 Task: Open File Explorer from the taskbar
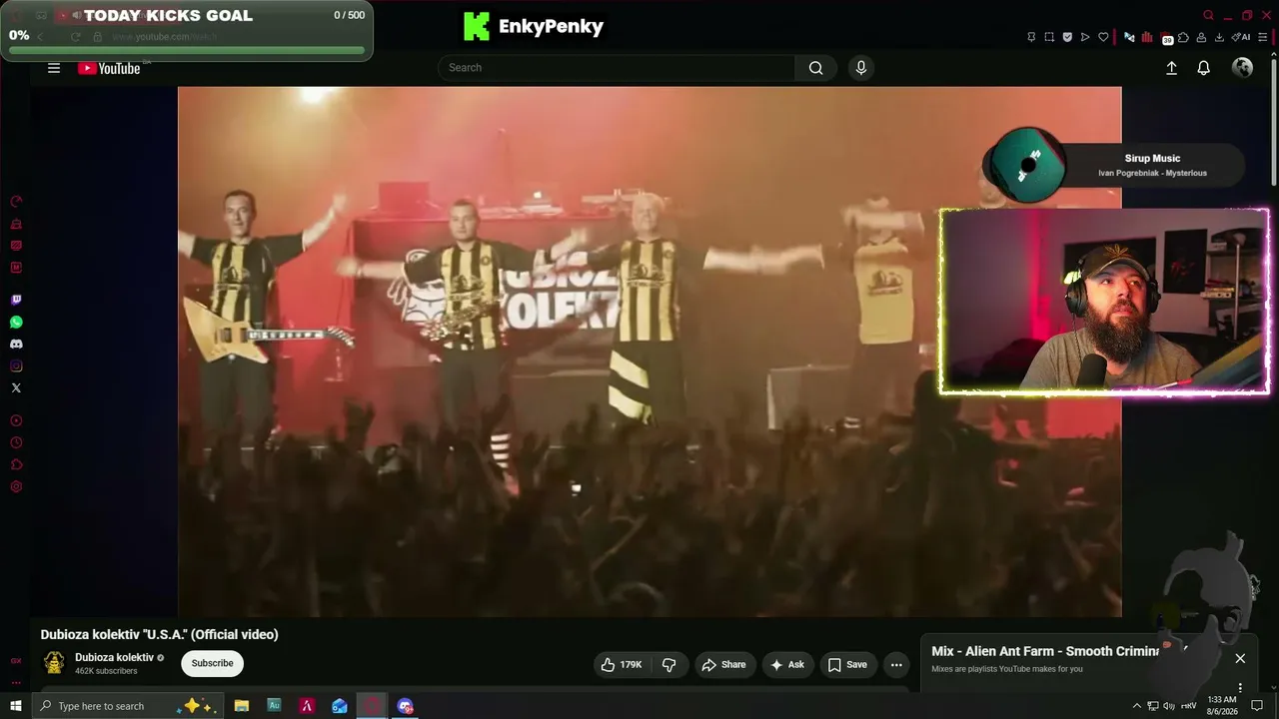[x=242, y=706]
